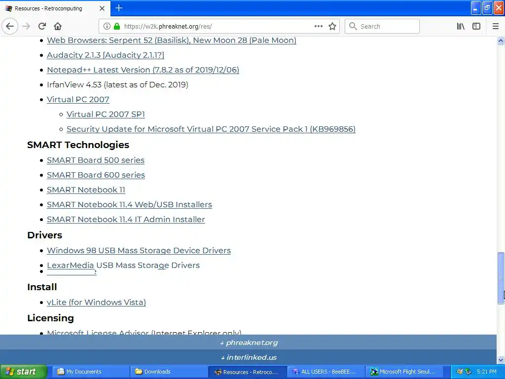The width and height of the screenshot is (505, 379).
Task: Click the SMART Technologies heading
Action: (x=78, y=145)
